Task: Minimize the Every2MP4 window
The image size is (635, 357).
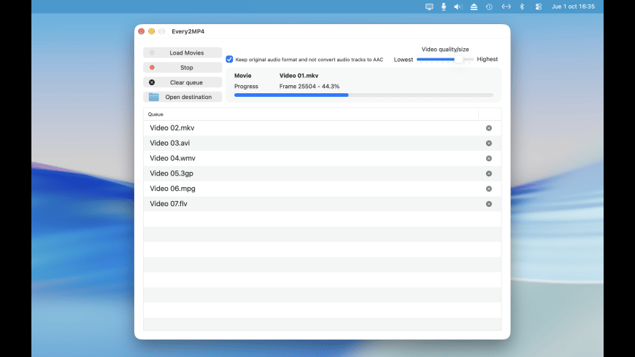Action: [x=152, y=31]
